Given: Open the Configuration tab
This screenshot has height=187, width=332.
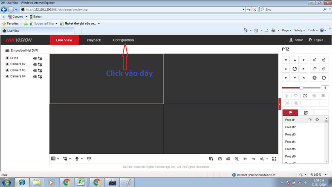Looking at the screenshot, I should coord(123,40).
